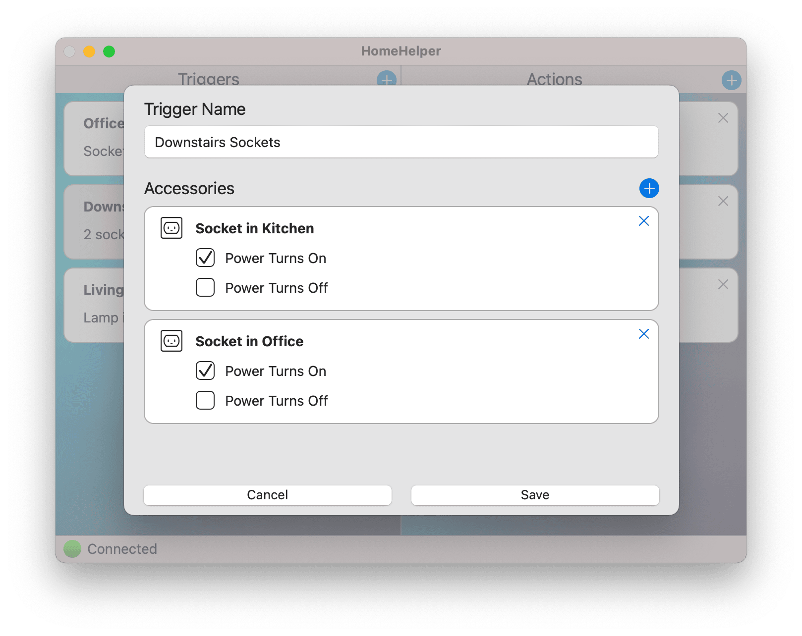Click the green Connected status indicator
This screenshot has width=802, height=636.
pos(72,548)
